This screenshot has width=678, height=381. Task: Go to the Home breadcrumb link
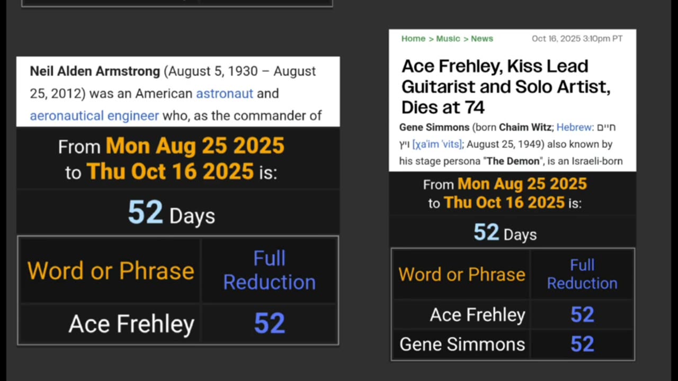[x=413, y=39]
